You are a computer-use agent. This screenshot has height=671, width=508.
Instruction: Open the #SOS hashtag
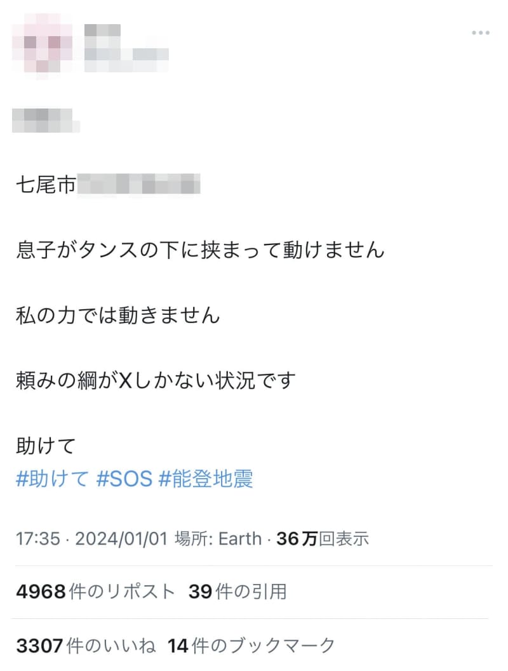[124, 478]
